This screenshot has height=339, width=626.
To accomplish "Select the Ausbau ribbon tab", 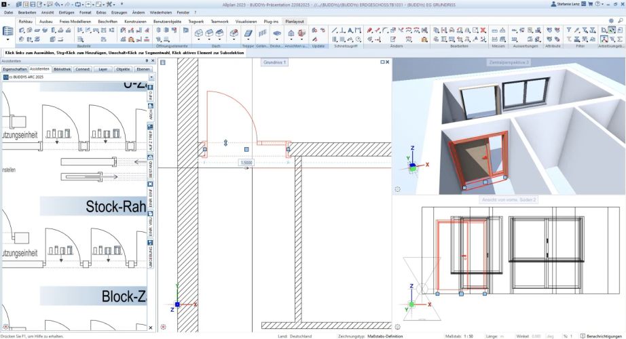I will [x=46, y=21].
